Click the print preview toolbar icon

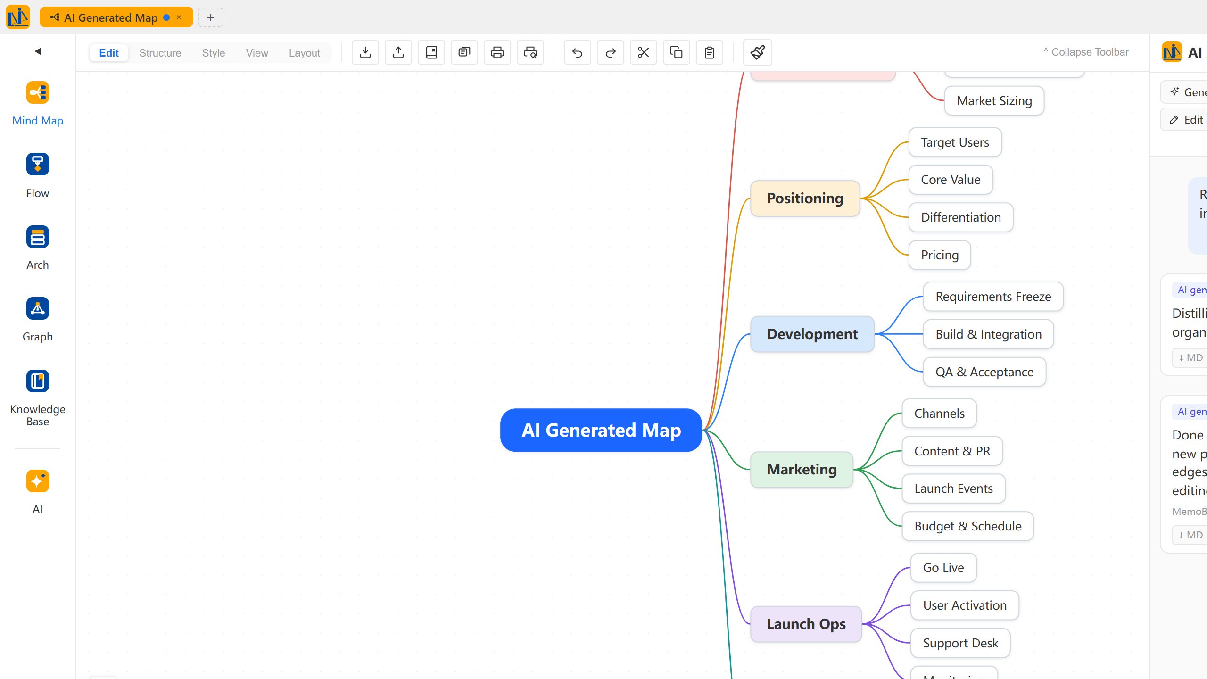530,52
